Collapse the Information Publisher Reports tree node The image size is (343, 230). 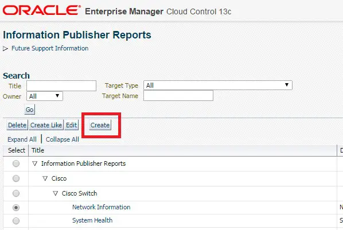pyautogui.click(x=35, y=163)
